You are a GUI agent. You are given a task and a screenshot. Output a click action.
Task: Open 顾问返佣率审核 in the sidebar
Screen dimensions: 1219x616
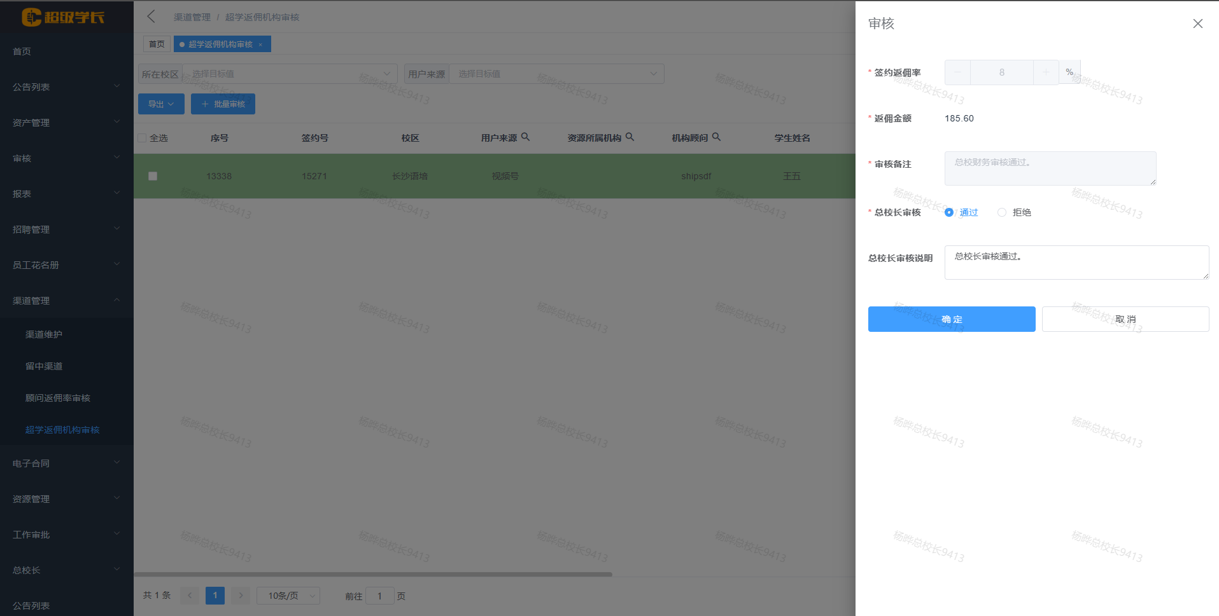click(58, 398)
